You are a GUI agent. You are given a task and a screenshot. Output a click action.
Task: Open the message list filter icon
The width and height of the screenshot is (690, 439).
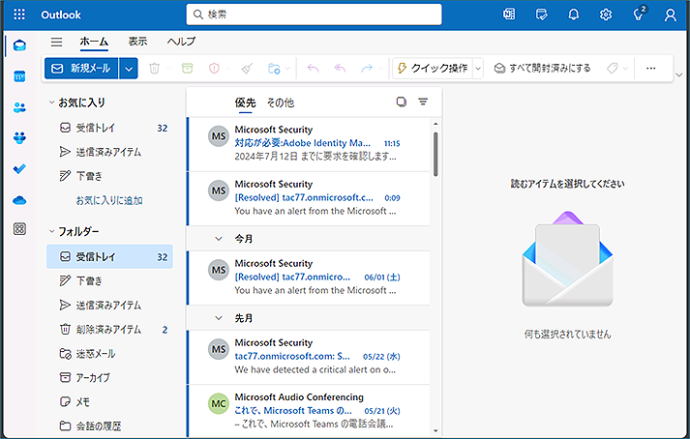click(x=423, y=102)
